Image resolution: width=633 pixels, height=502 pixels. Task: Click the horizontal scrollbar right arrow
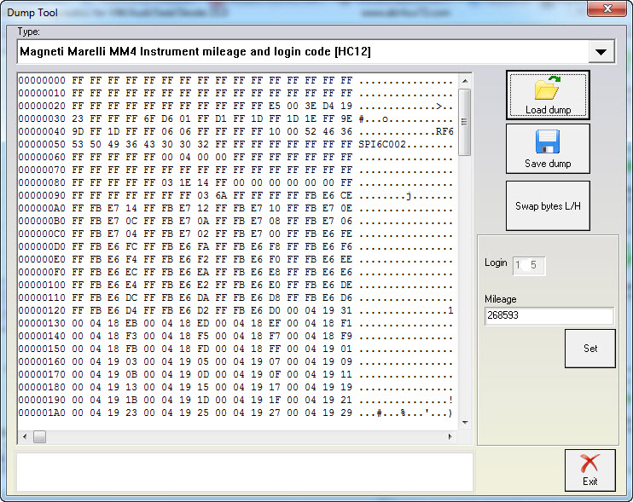click(x=450, y=436)
